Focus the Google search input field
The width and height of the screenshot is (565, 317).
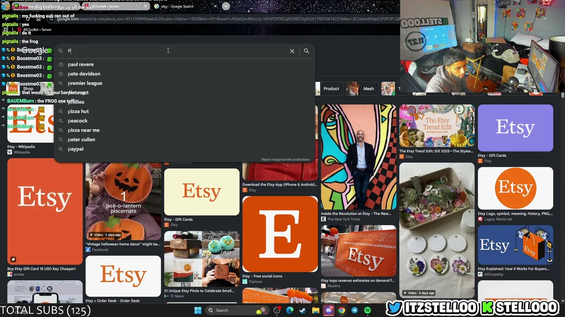177,51
